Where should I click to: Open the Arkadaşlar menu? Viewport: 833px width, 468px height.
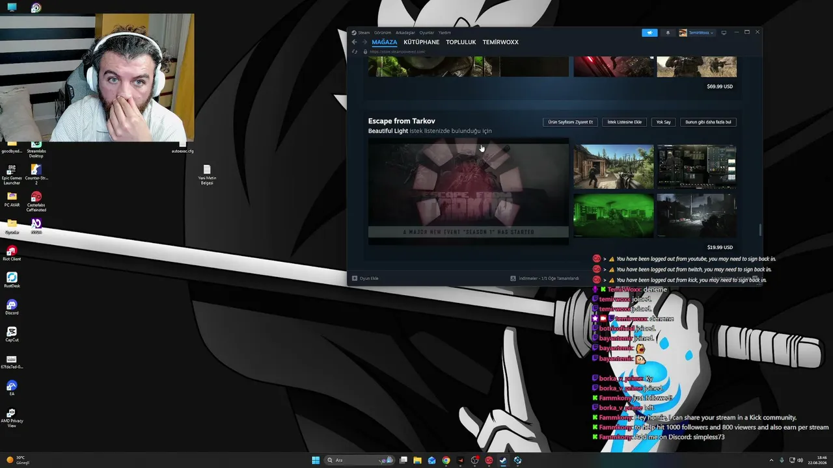[405, 32]
